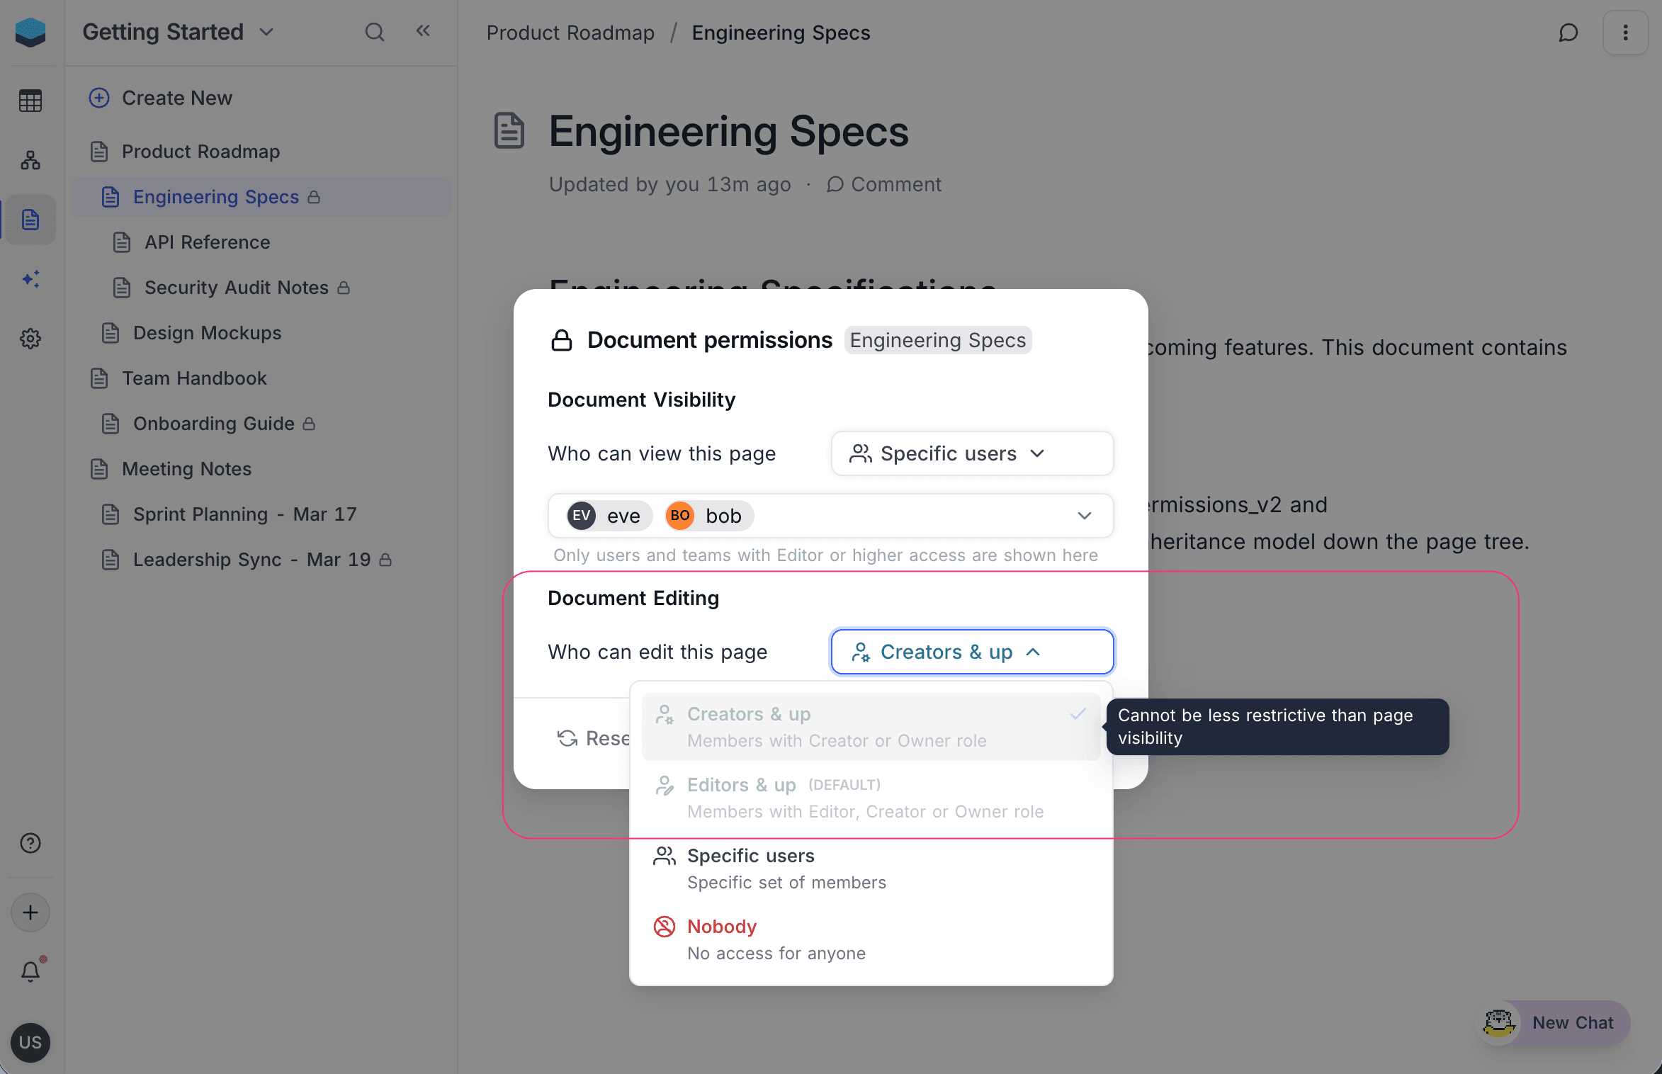Open the settings gear icon
This screenshot has height=1074, width=1662.
(x=30, y=339)
